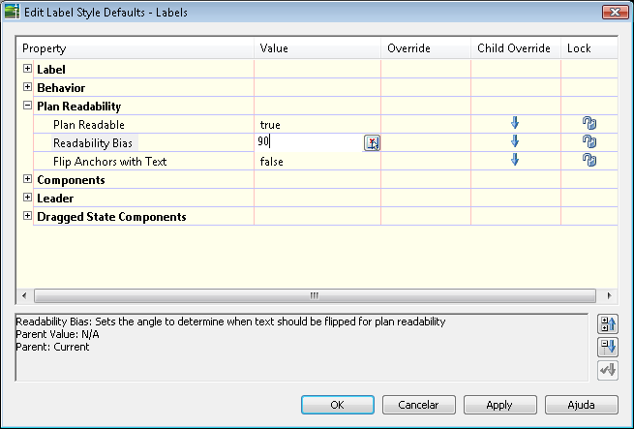Collapse the Plan Readability category

(x=27, y=106)
